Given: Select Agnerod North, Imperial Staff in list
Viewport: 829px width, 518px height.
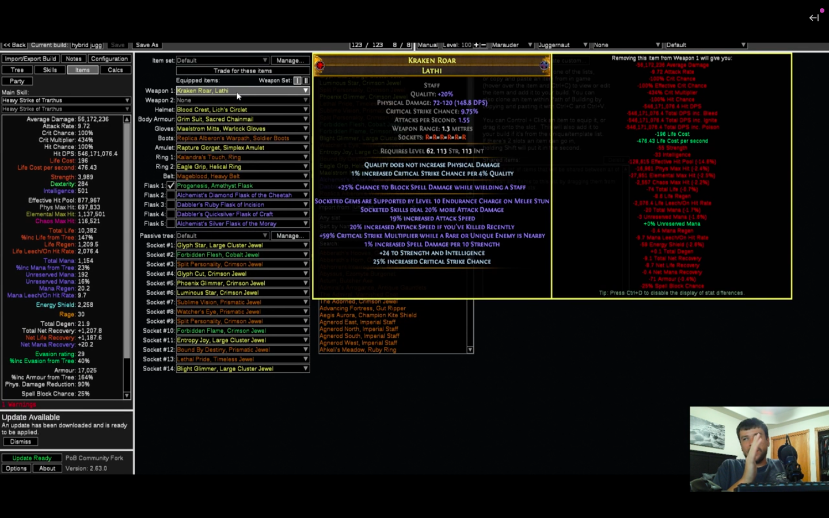Looking at the screenshot, I should coord(359,329).
